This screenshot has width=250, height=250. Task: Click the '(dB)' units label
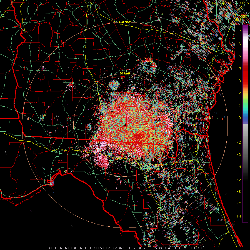[x=237, y=19]
